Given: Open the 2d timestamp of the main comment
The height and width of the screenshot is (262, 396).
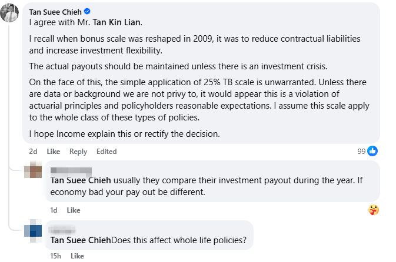Looking at the screenshot, I should tap(34, 152).
